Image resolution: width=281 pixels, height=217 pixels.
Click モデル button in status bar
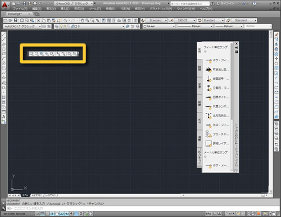[209, 214]
